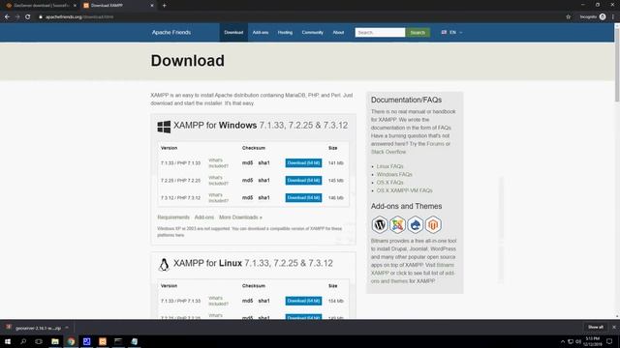Viewport: 620px width, 348px height.
Task: Show hidden system tray icons
Action: 563,341
